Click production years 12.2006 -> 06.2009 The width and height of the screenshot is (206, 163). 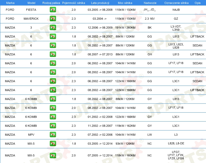click(x=100, y=28)
